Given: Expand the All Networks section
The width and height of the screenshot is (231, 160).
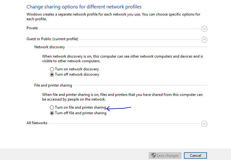Looking at the screenshot, I should coord(204,124).
